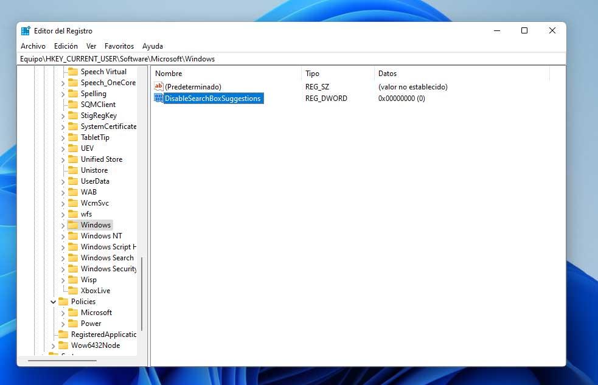Image resolution: width=598 pixels, height=385 pixels.
Task: Select the XboxLive key label
Action: coord(96,291)
